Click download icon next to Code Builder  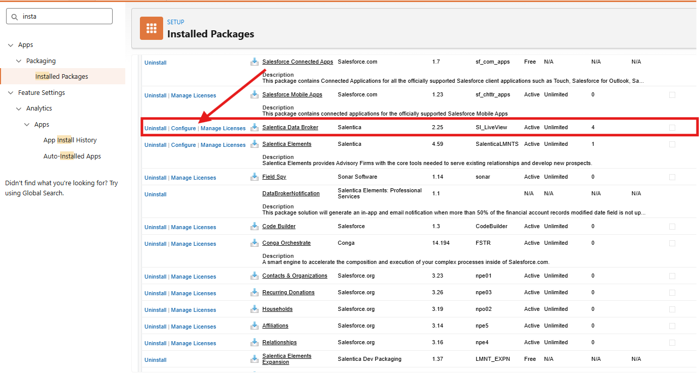pos(255,227)
